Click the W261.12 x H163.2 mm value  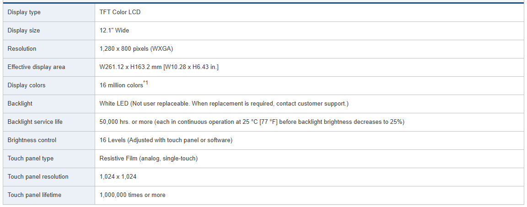(159, 67)
